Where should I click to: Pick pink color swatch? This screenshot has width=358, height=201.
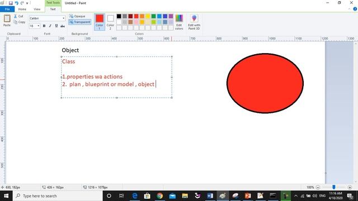point(136,22)
